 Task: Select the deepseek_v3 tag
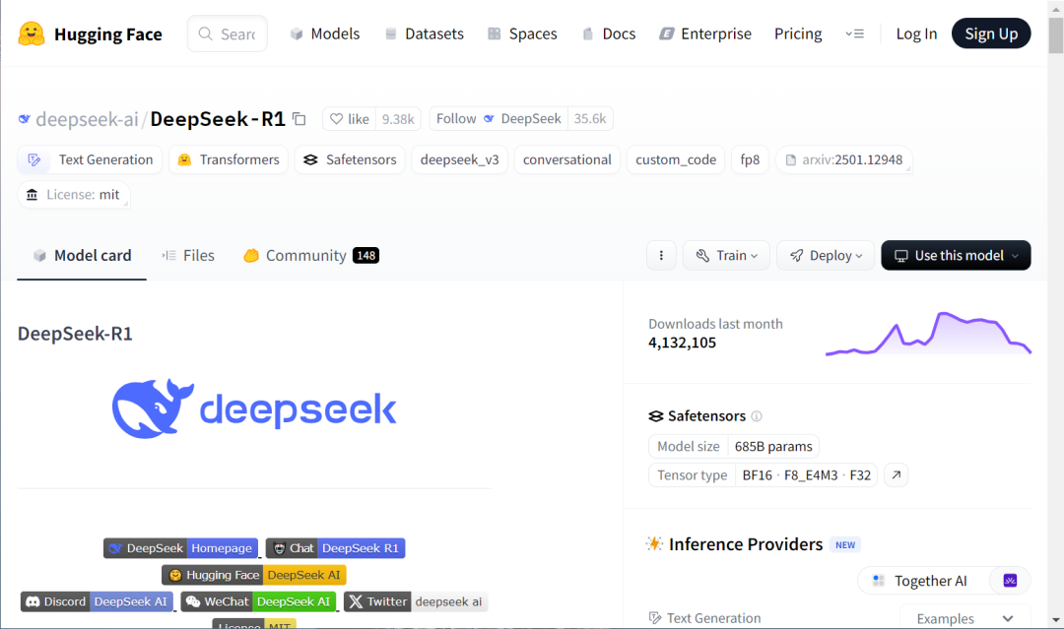(459, 160)
